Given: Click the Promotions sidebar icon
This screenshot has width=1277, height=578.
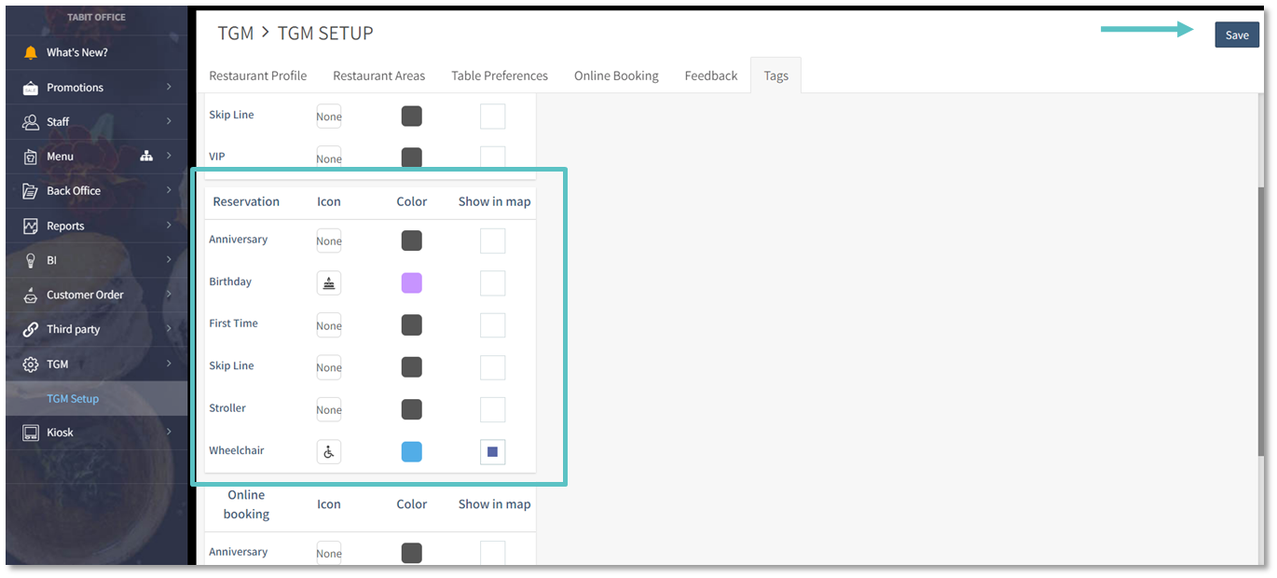Looking at the screenshot, I should 31,88.
